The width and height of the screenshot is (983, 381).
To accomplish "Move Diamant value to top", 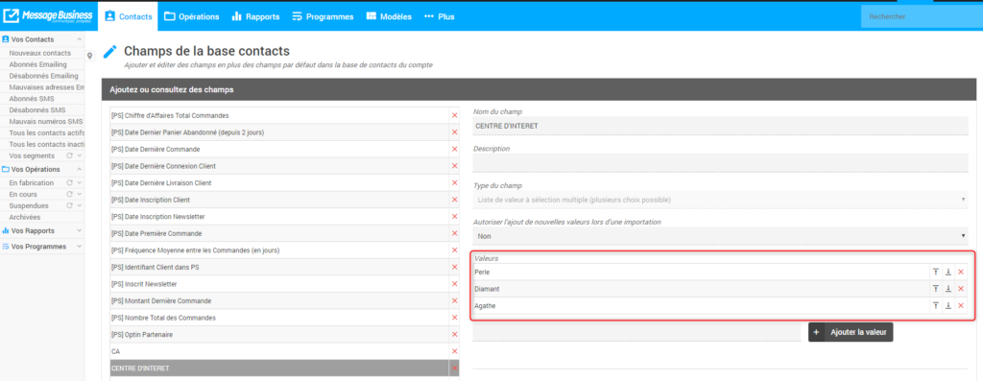I will 935,289.
